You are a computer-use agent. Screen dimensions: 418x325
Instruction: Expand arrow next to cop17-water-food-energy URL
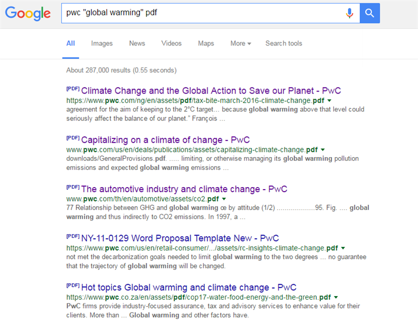point(336,297)
